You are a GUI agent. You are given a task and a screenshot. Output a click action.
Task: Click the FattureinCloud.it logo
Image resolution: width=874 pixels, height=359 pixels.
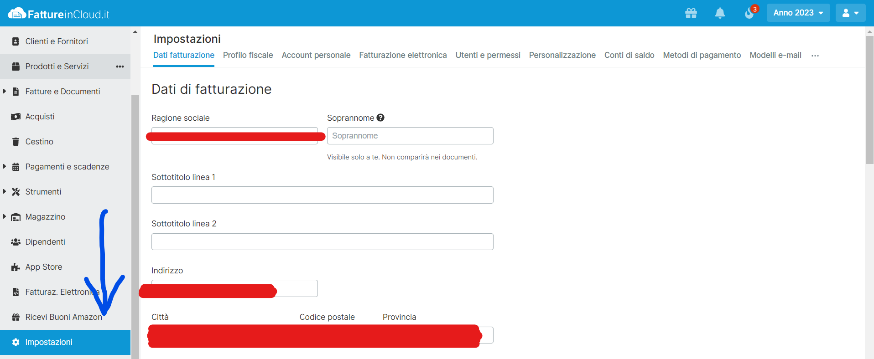click(x=59, y=14)
